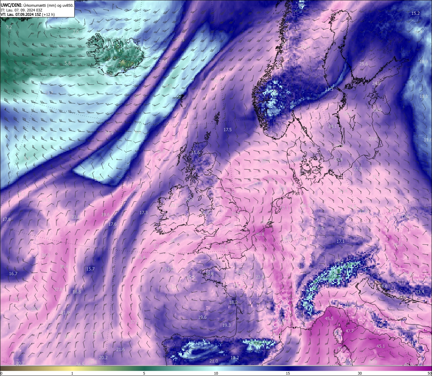Click the 19.8 value over Brittany
Screen dimensions: 432x376
209,273
